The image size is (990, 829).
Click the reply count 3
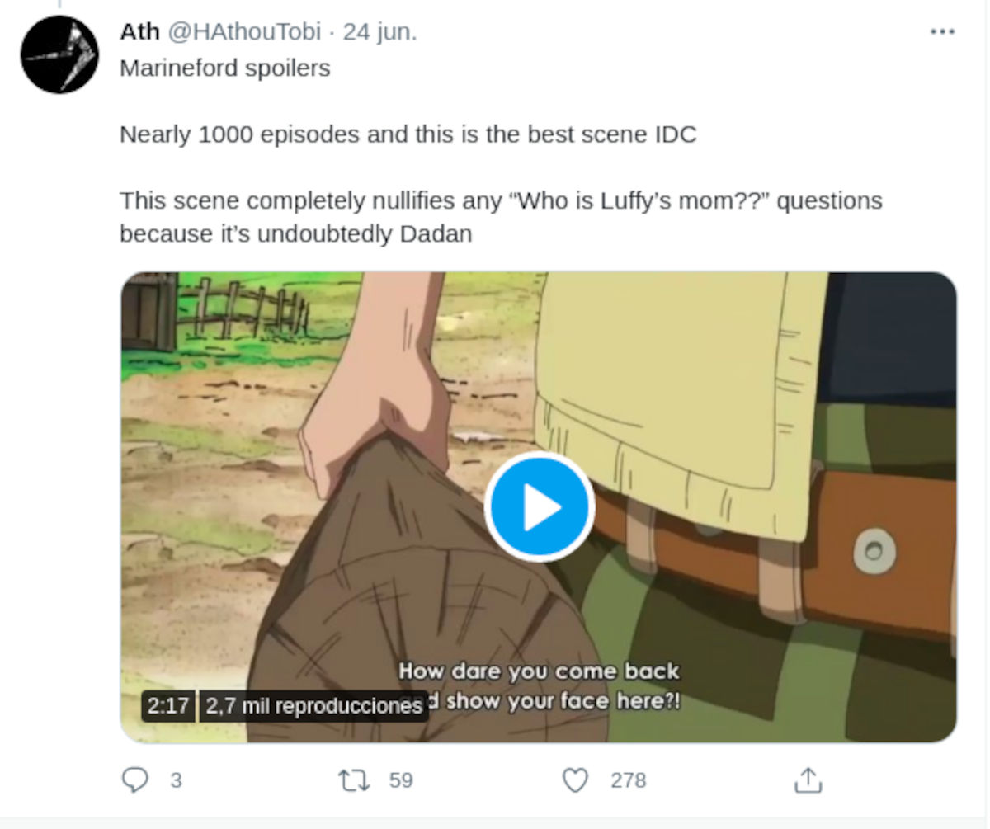click(x=176, y=780)
